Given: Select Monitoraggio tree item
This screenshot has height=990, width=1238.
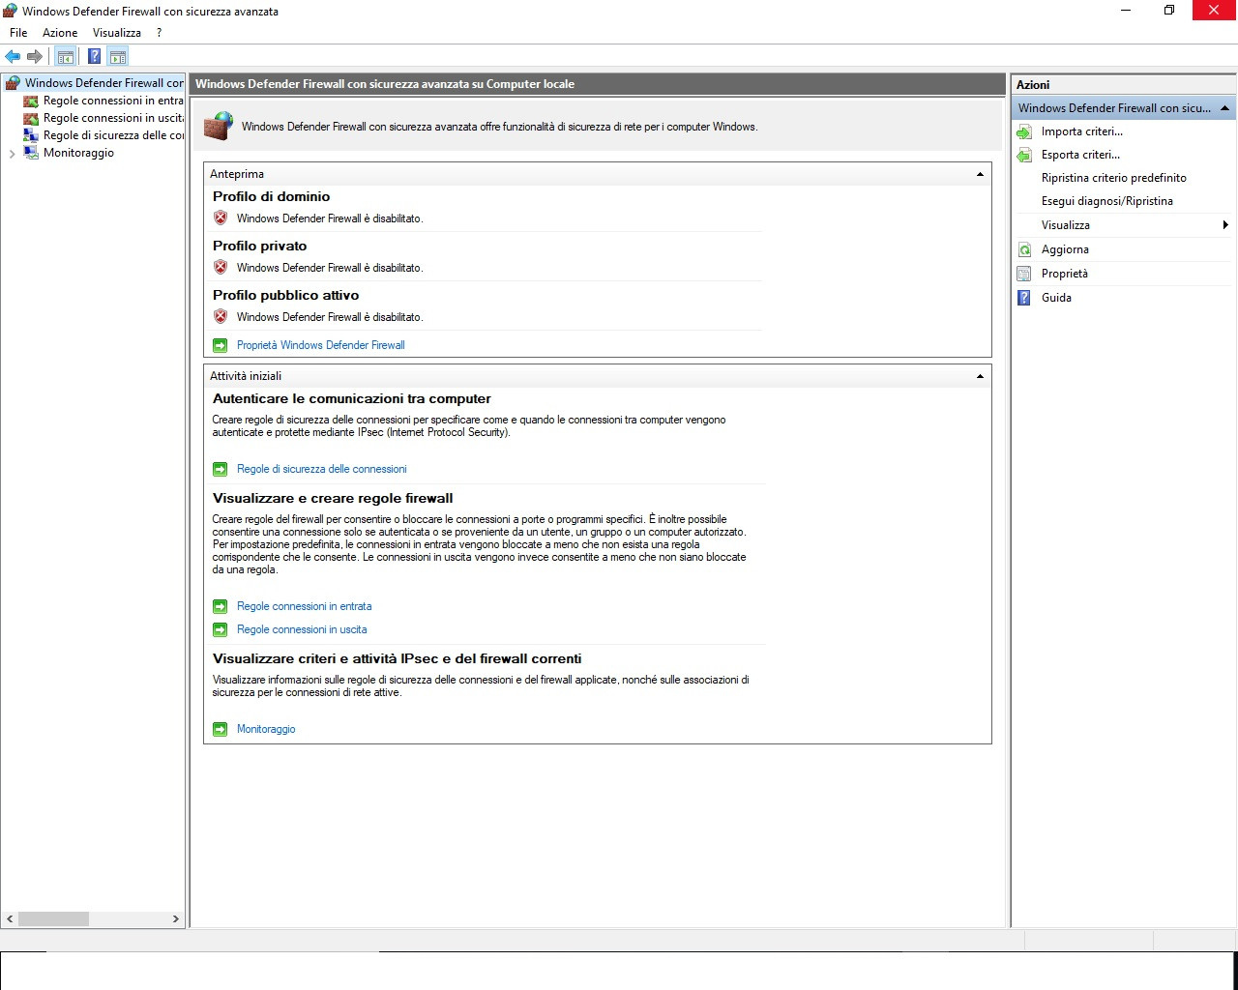Looking at the screenshot, I should tap(78, 153).
